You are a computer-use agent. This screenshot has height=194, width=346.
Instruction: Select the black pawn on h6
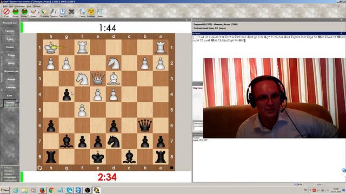pos(51,126)
